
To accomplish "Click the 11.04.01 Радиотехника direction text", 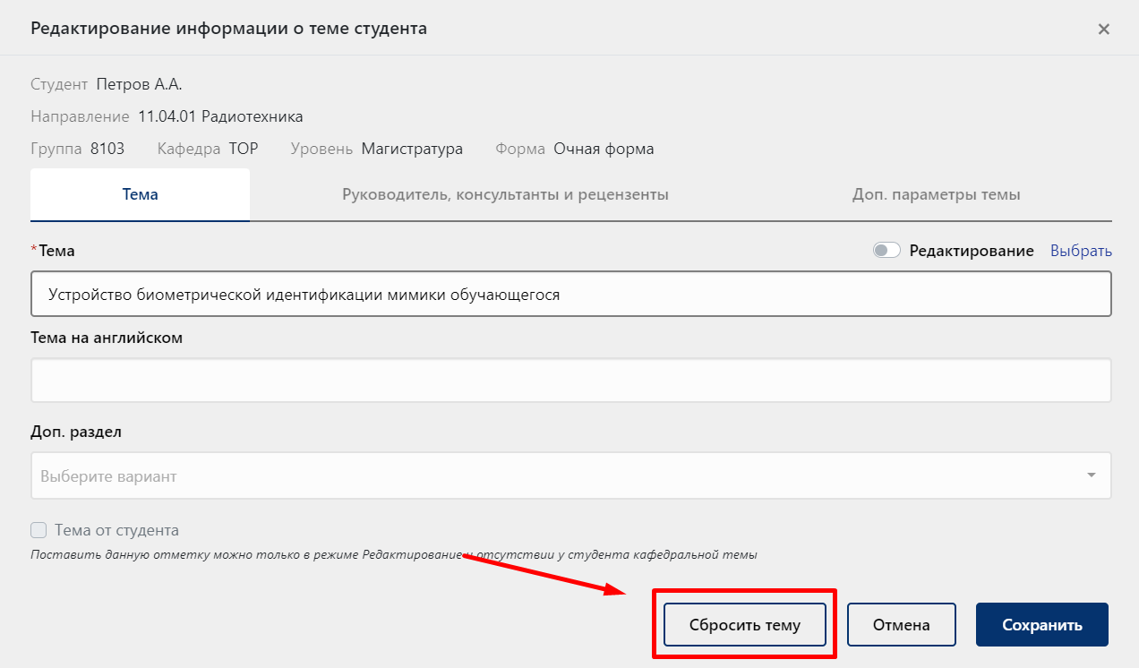I will [x=220, y=116].
